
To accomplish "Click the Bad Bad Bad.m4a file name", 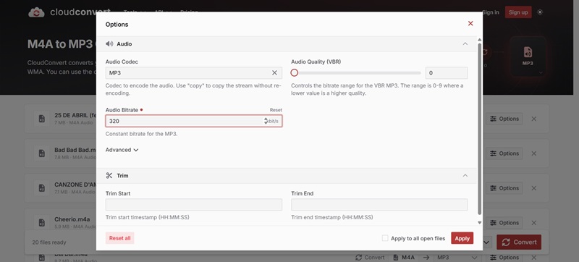I will (x=75, y=150).
